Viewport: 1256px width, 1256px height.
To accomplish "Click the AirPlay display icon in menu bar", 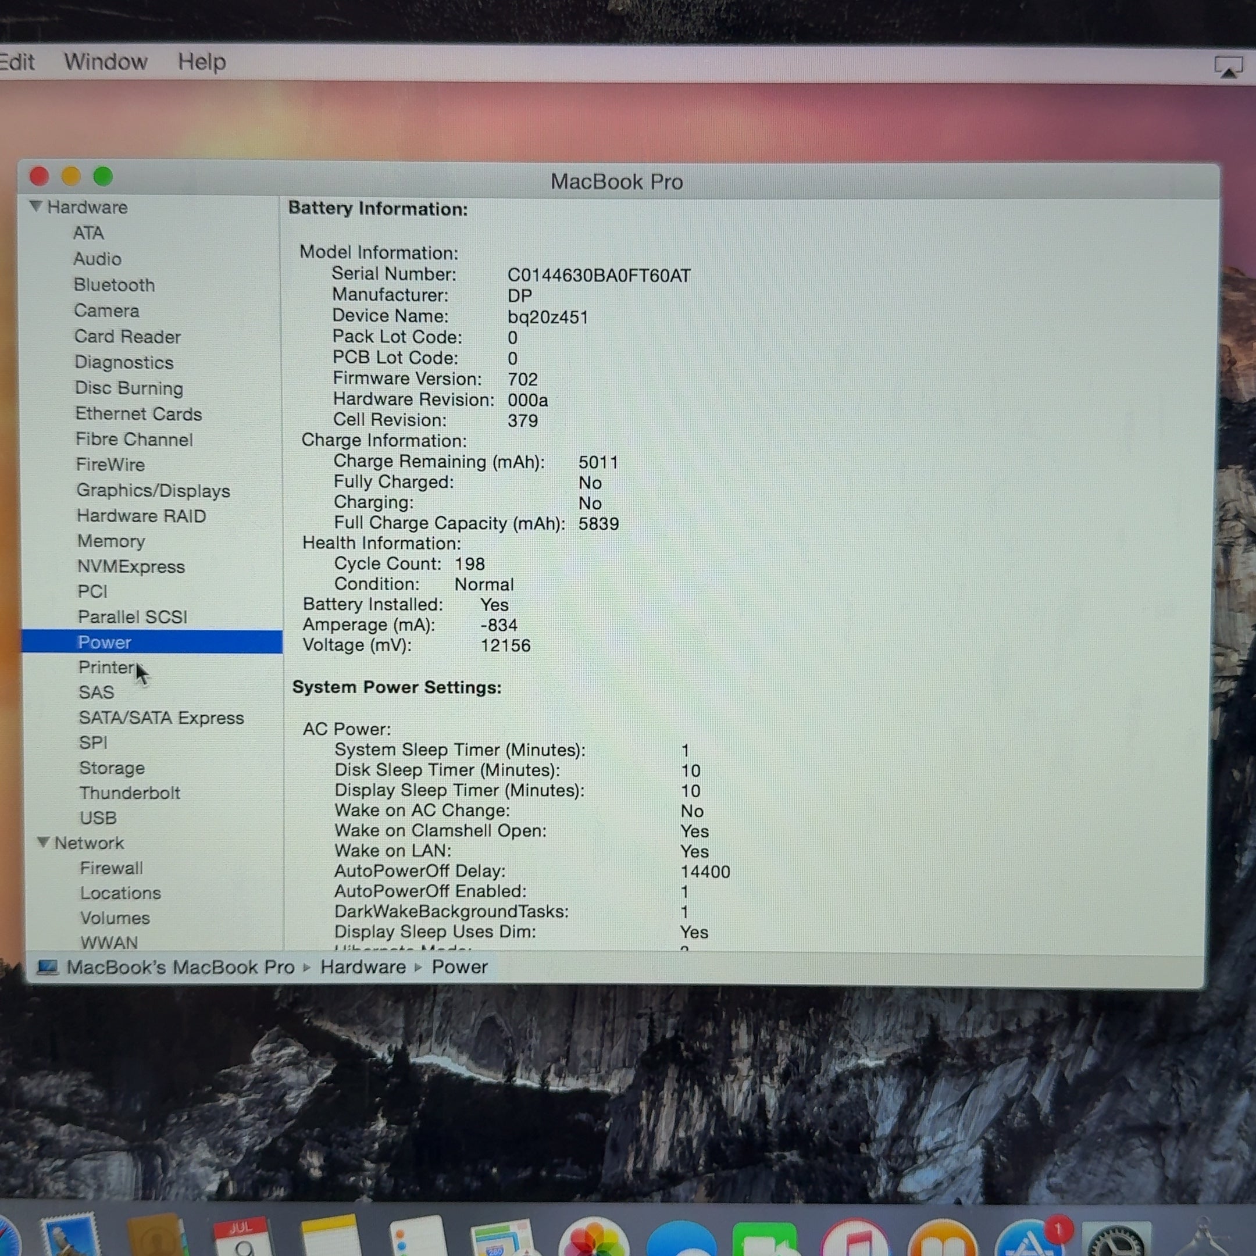I will pyautogui.click(x=1228, y=66).
